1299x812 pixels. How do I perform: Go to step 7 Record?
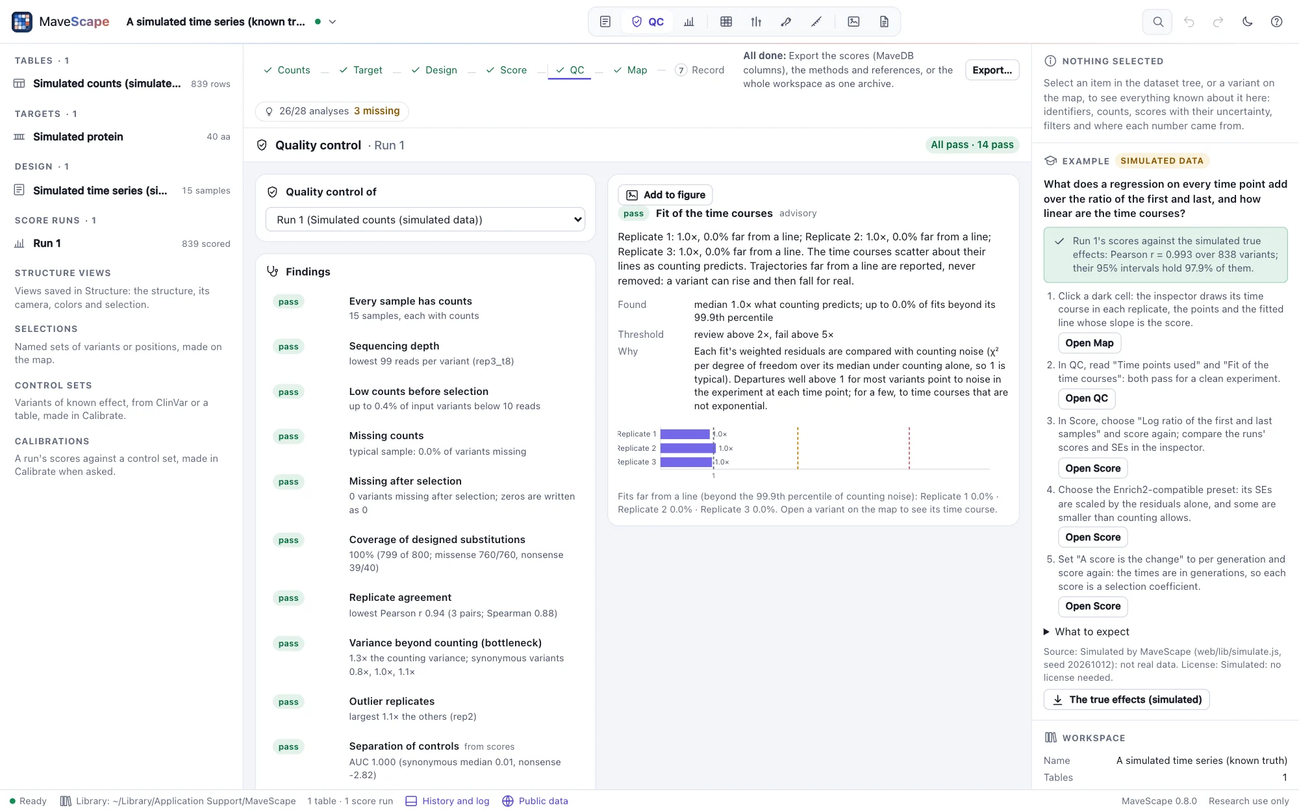click(x=700, y=70)
